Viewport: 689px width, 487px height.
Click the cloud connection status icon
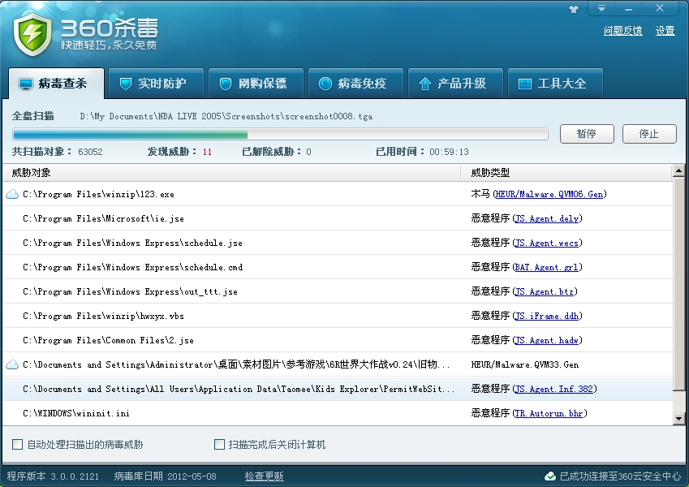[550, 476]
